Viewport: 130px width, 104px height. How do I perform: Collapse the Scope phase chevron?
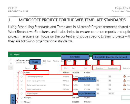[25, 72]
